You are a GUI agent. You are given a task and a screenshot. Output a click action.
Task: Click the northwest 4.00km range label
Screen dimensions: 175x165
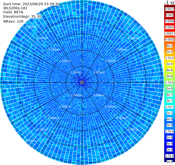42,38
